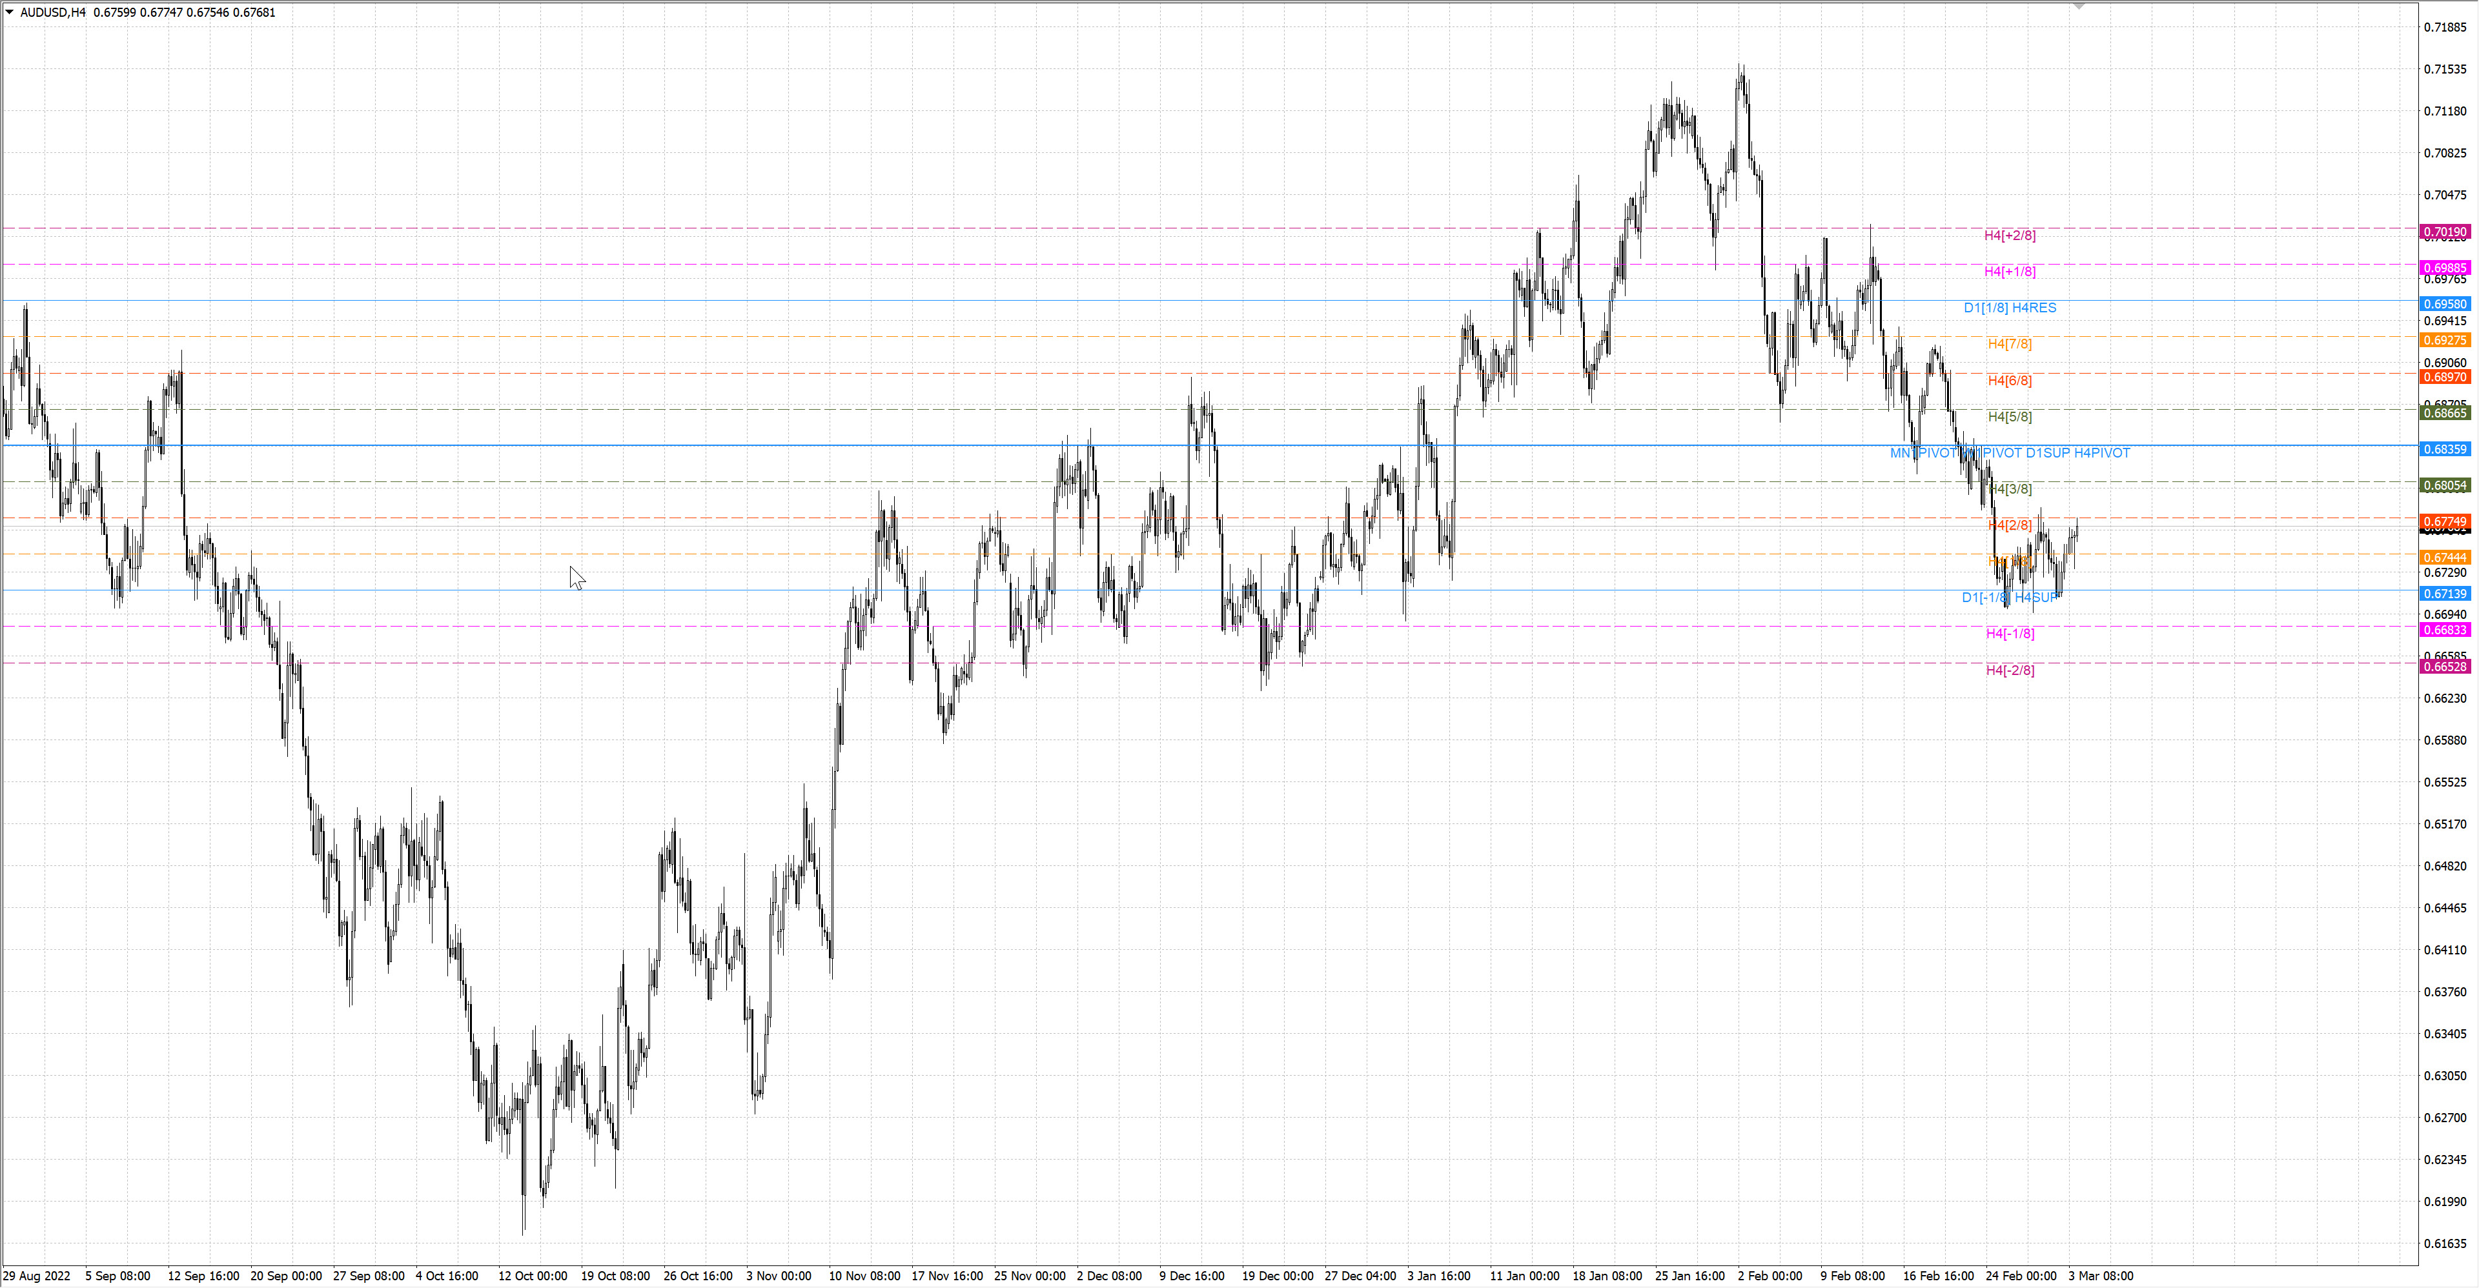Viewport: 2479px width, 1288px height.
Task: Click the H4[-1/8] level label
Action: [2010, 633]
